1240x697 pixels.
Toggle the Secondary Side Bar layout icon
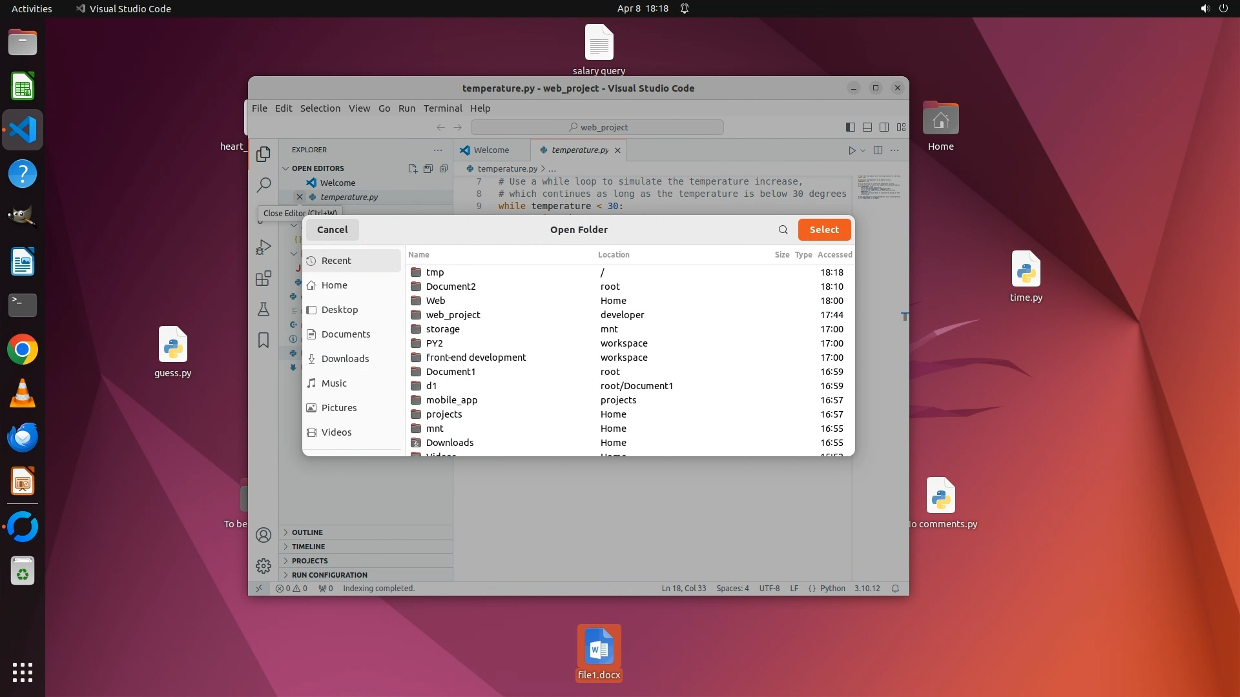(x=884, y=127)
